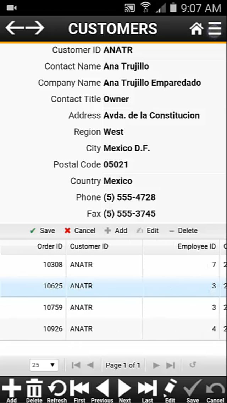Select the order row 10308
The image size is (227, 403).
pyautogui.click(x=113, y=265)
